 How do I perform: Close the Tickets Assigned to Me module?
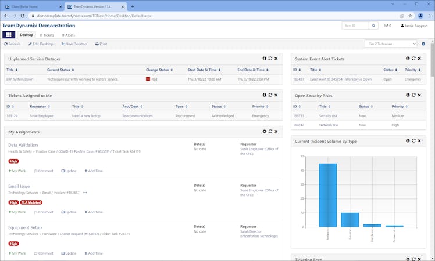pos(276,95)
